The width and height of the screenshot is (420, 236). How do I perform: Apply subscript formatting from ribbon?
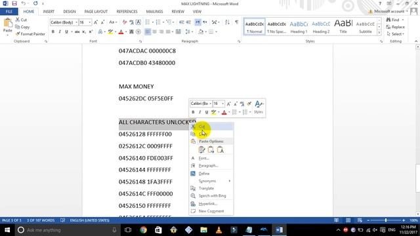pyautogui.click(x=84, y=32)
